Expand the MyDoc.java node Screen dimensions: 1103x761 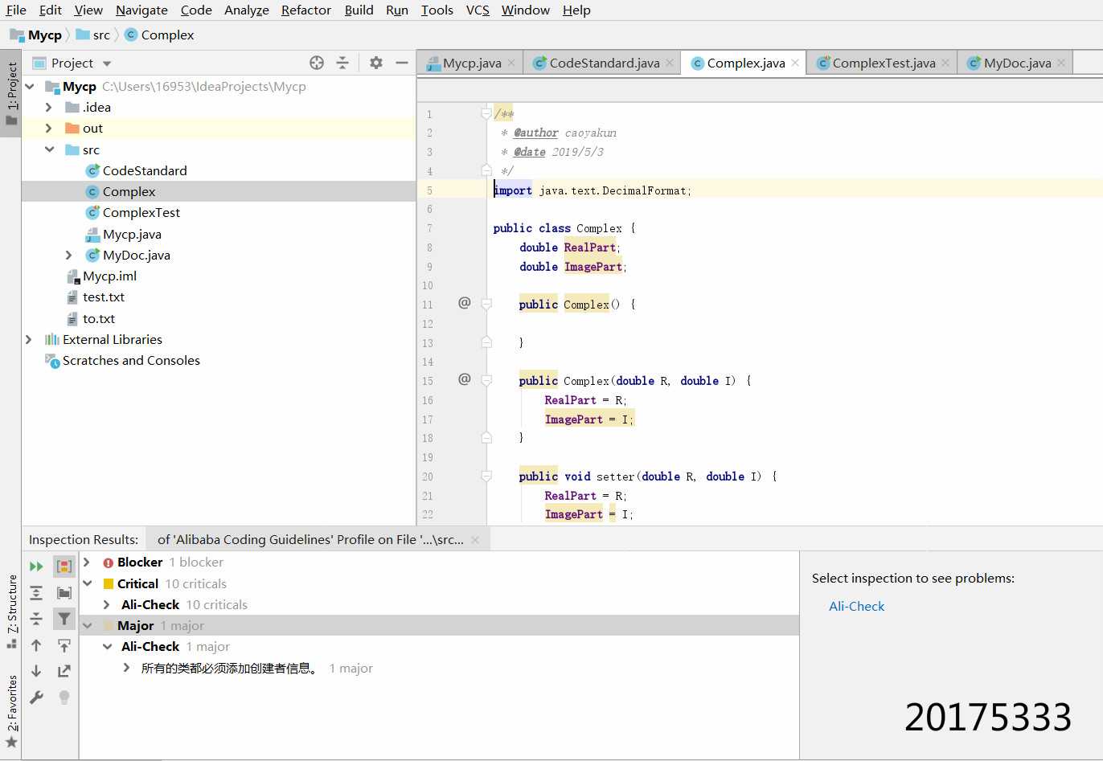tap(68, 255)
